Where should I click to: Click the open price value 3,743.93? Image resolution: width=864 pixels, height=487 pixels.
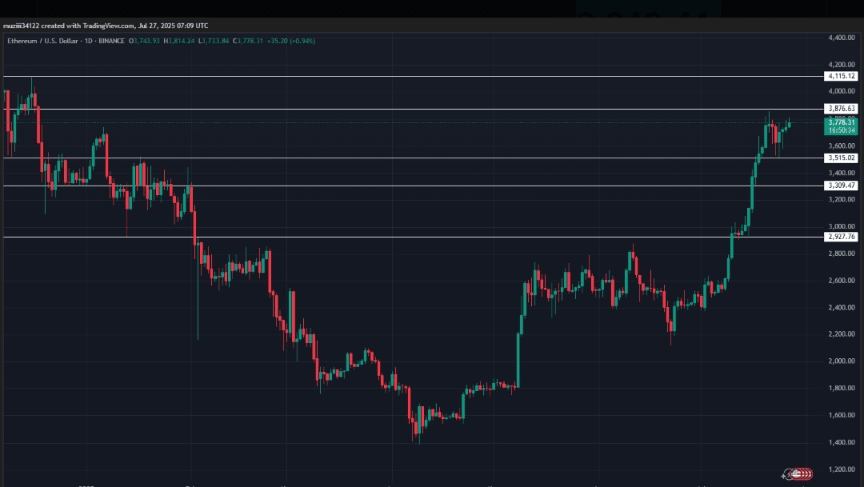tap(146, 41)
